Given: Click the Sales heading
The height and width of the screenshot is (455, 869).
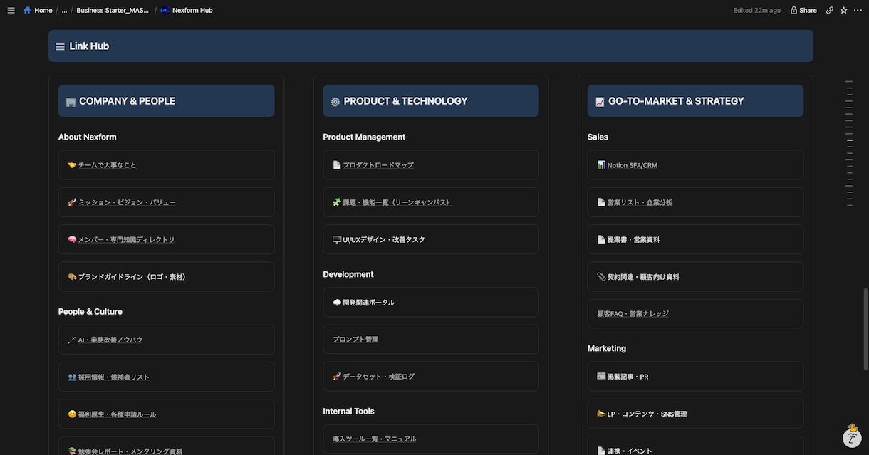Looking at the screenshot, I should [598, 137].
